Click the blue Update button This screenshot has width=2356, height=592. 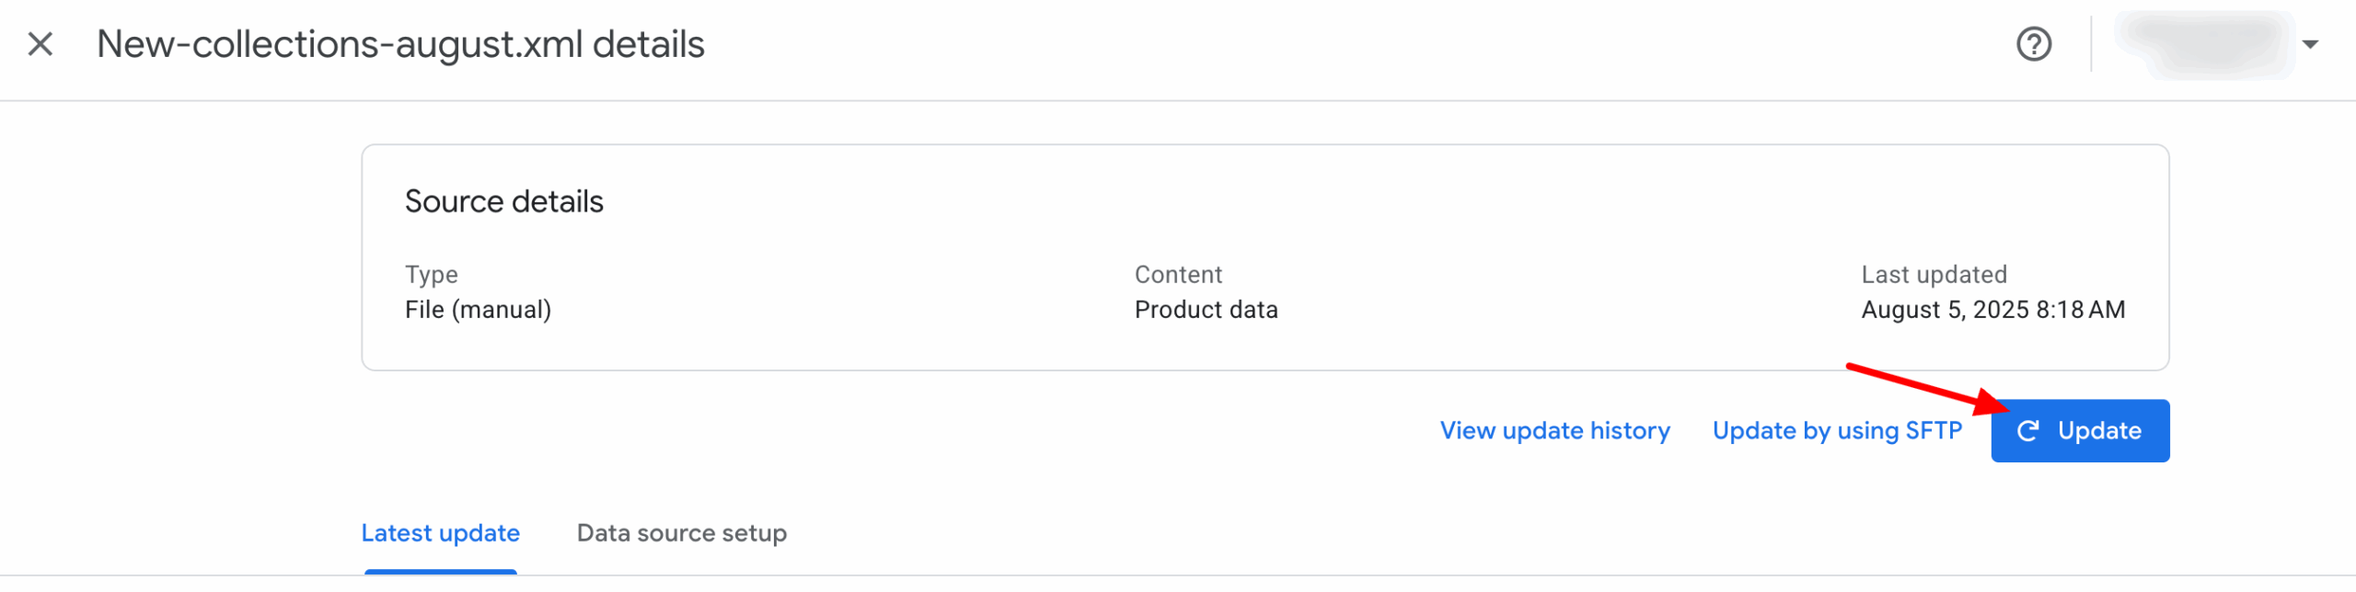[2079, 430]
